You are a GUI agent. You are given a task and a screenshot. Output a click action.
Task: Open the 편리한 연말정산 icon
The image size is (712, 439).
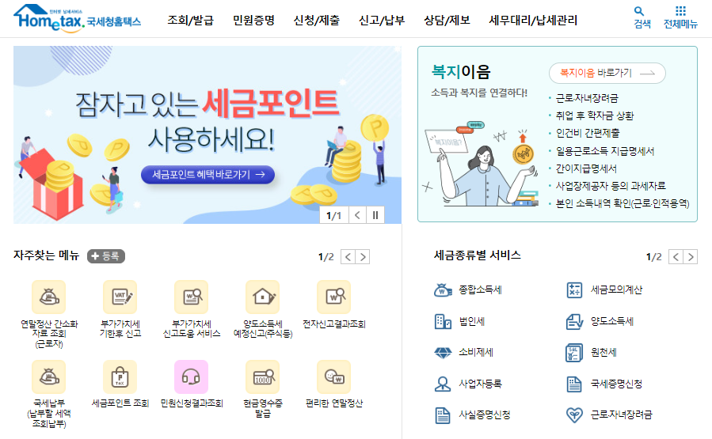pyautogui.click(x=334, y=377)
